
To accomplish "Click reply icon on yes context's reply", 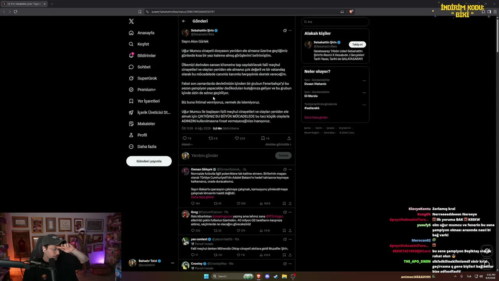I will (x=193, y=255).
